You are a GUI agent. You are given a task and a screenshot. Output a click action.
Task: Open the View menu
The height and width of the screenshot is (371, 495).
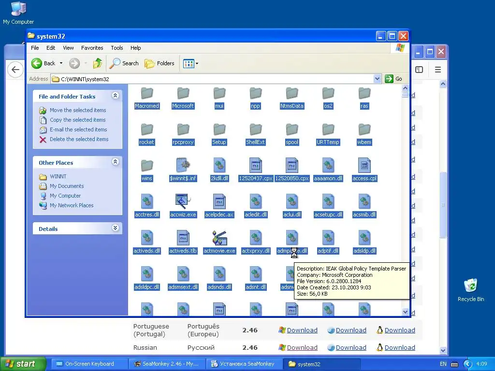(x=68, y=48)
